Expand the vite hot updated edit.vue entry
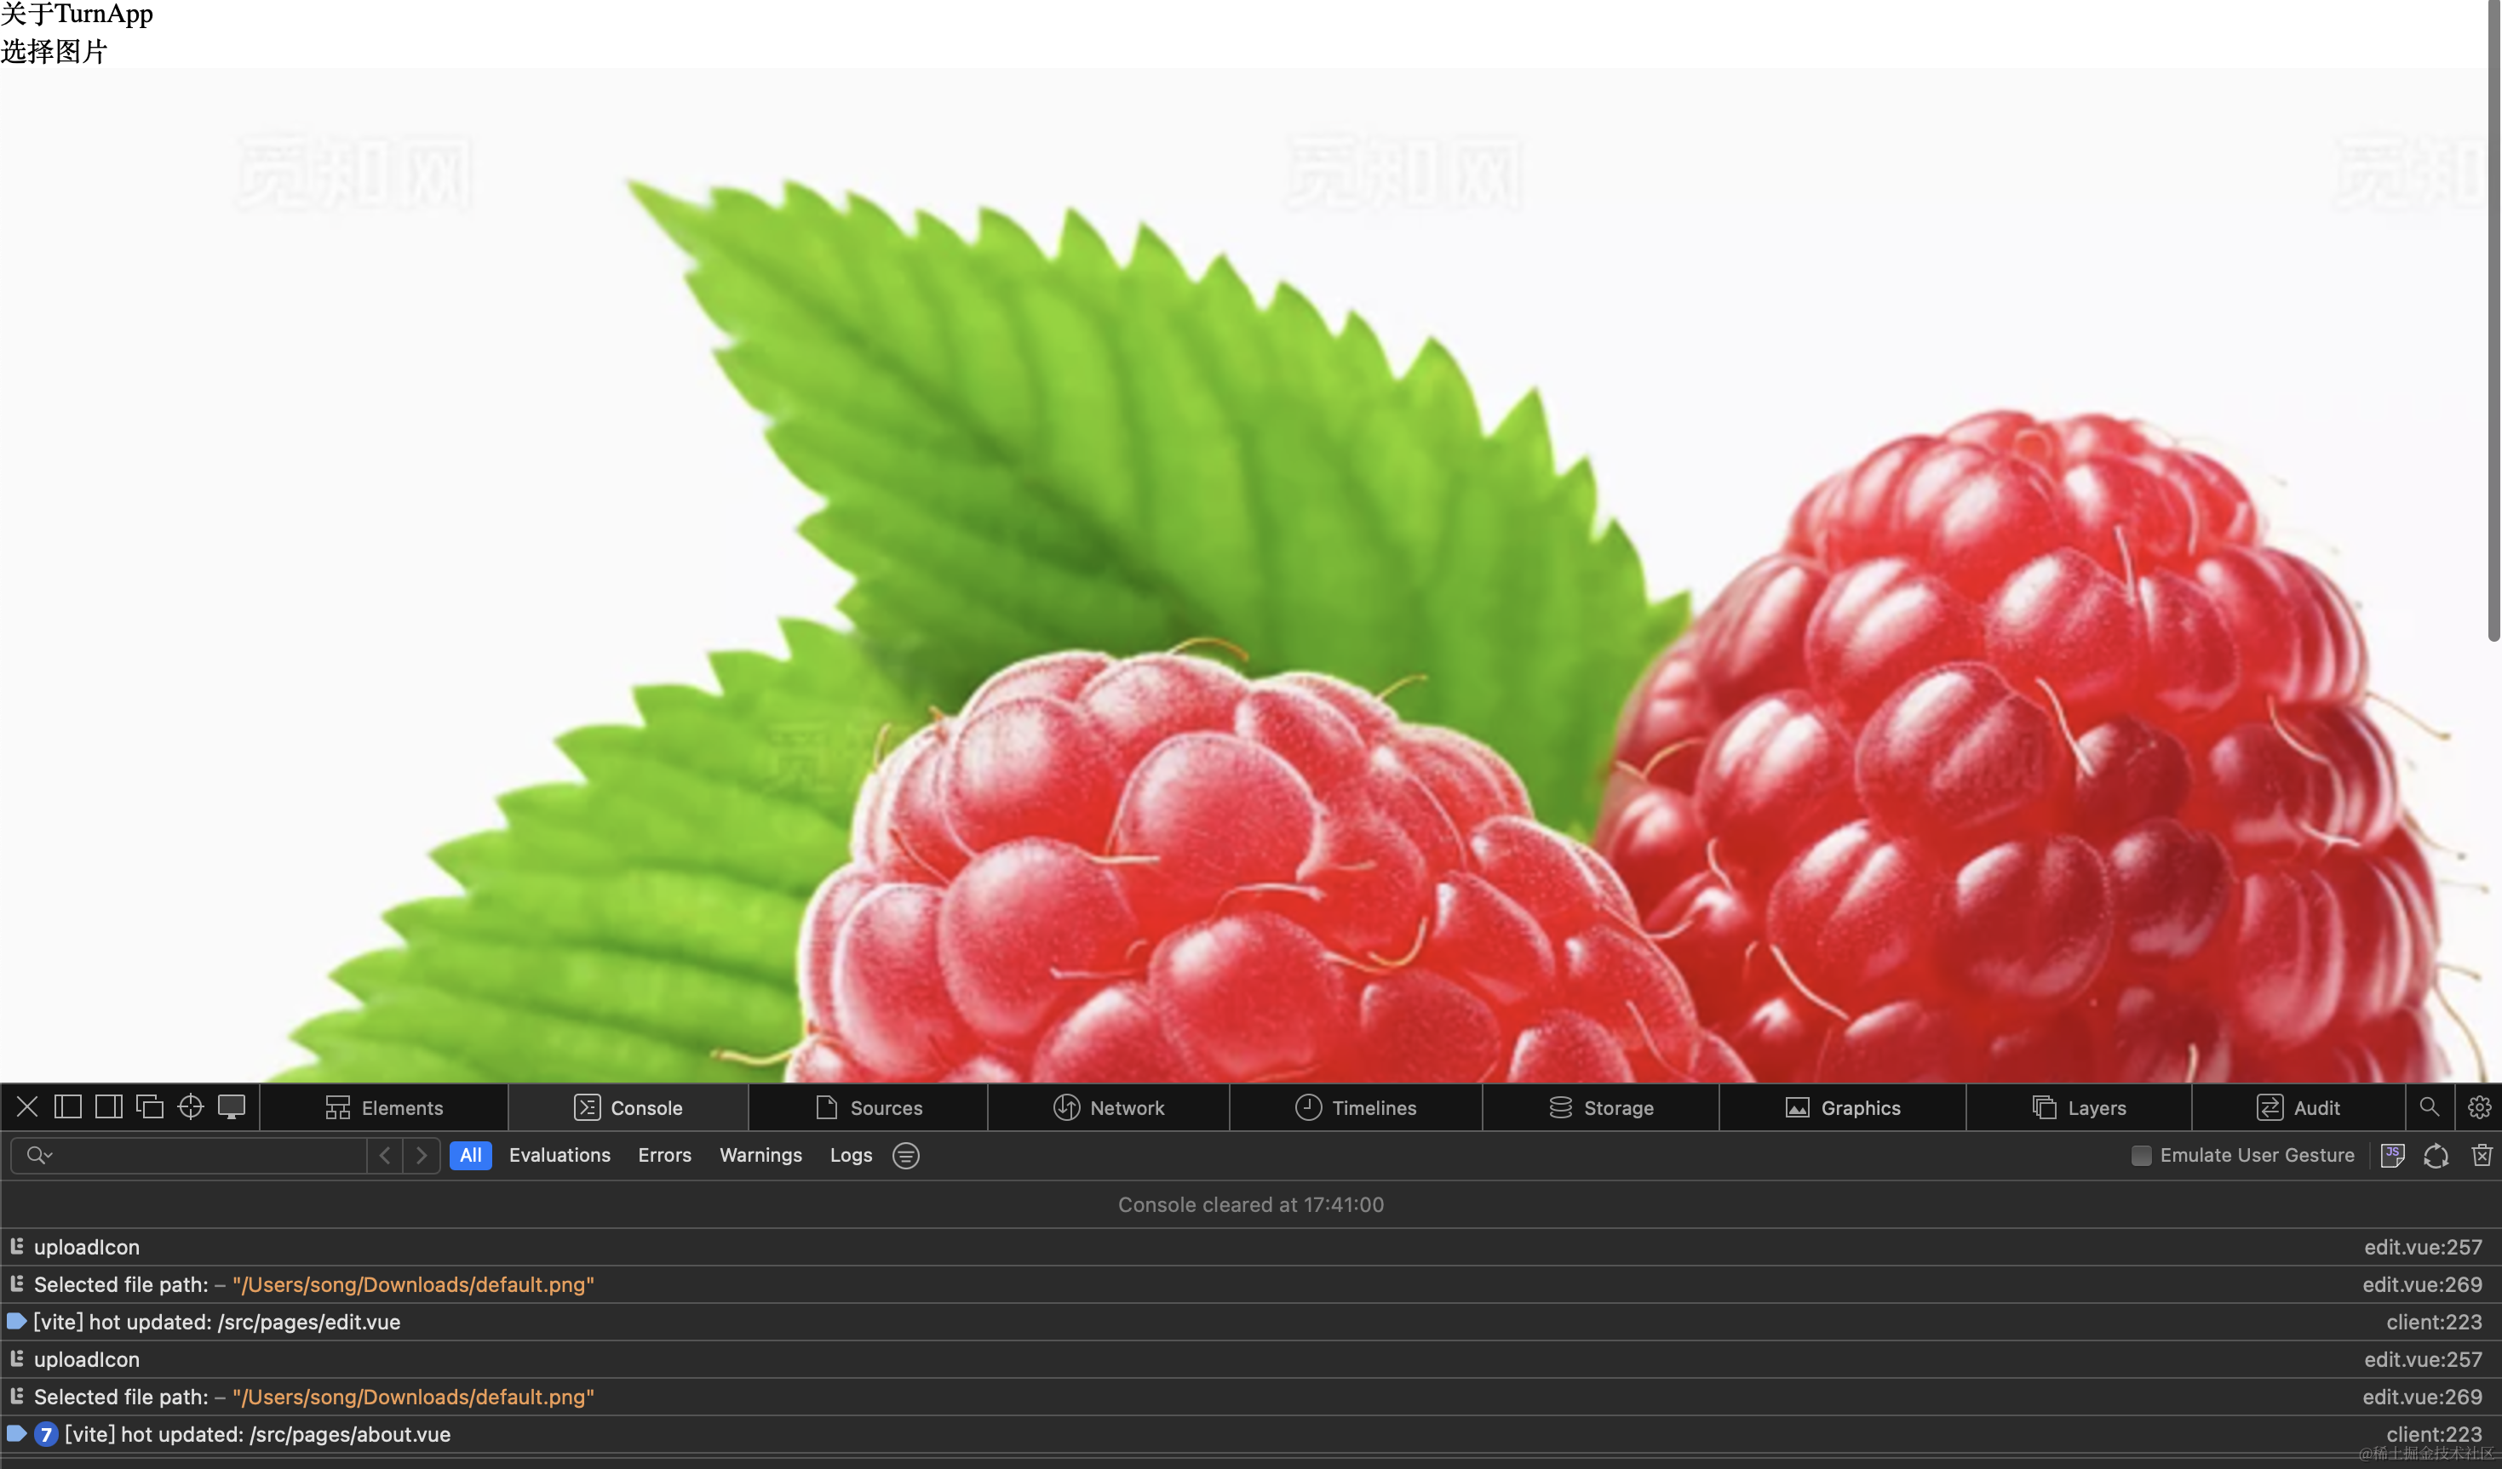This screenshot has height=1469, width=2502. (x=17, y=1321)
